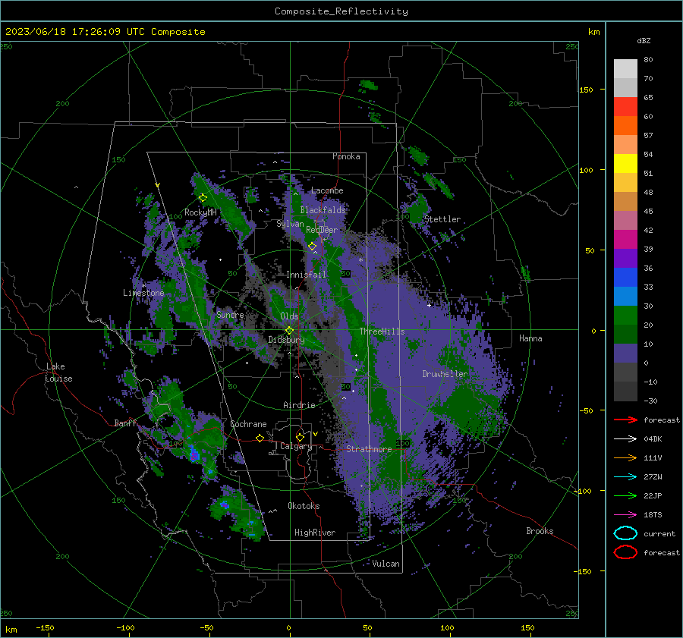This screenshot has width=683, height=638.
Task: Click the Hanna city label
Action: click(530, 338)
